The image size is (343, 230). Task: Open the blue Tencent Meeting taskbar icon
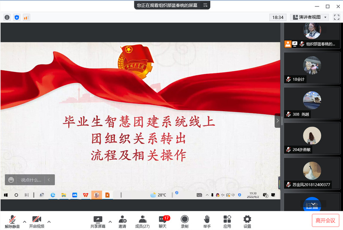click(x=75, y=195)
